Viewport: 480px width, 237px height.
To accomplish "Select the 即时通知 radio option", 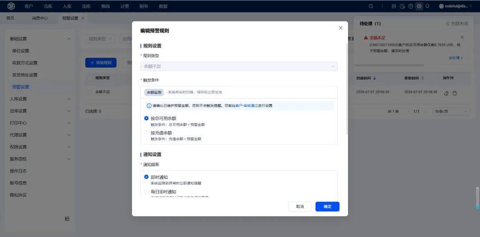I will click(146, 177).
